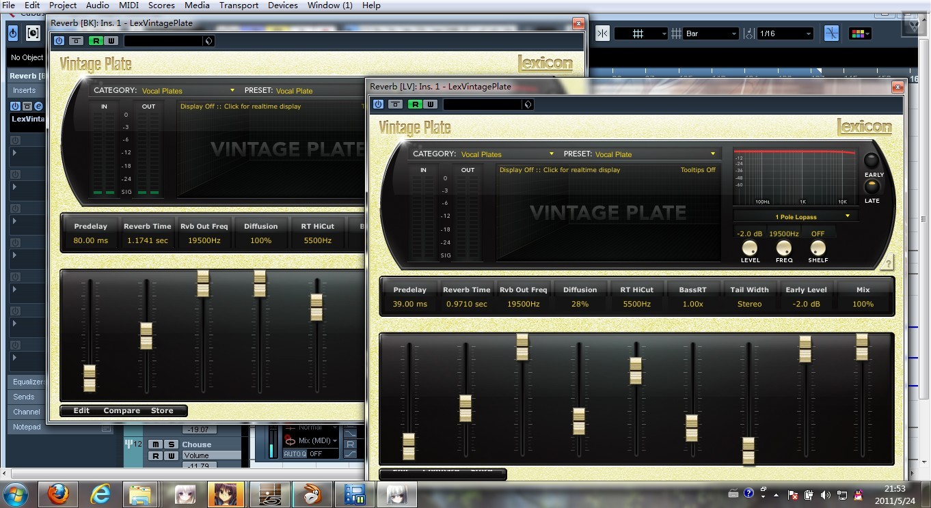Toggle Read automation R in Reverb [BK] window
Viewport: 931px width, 508px height.
click(x=95, y=41)
